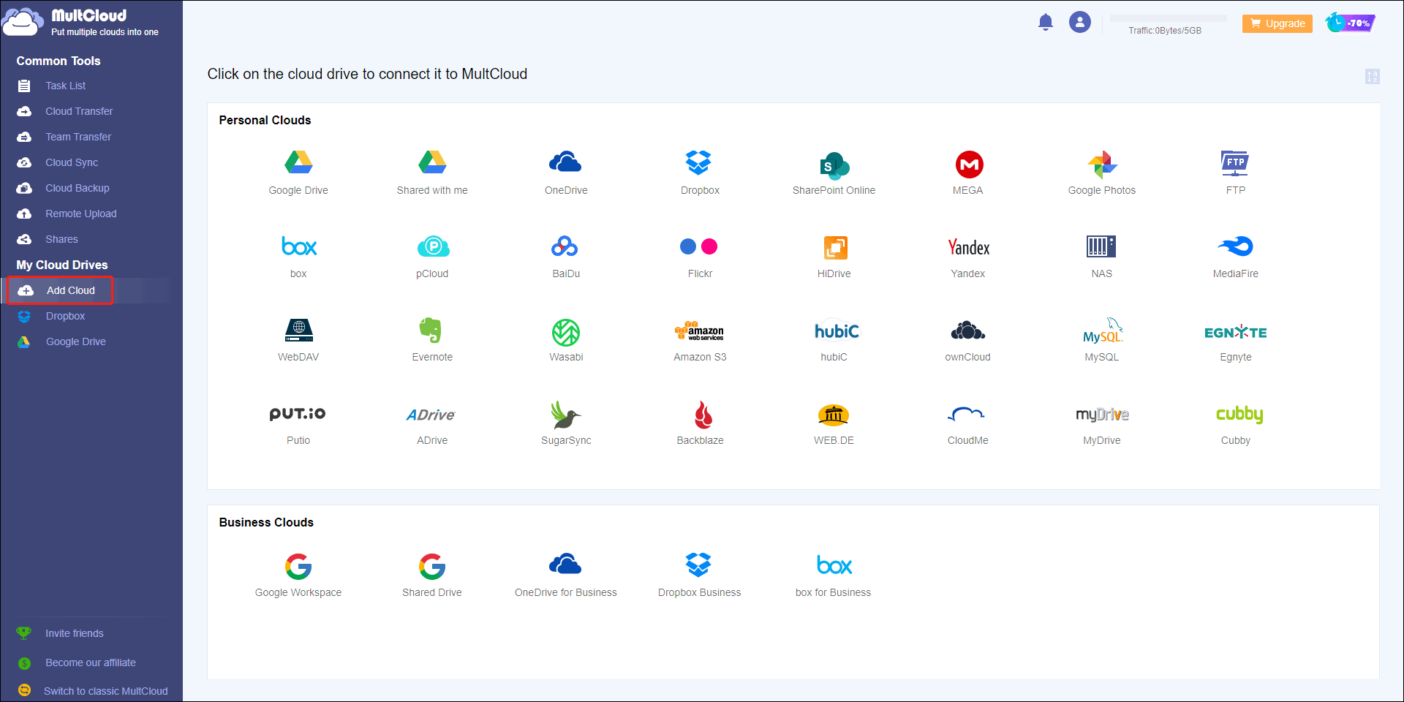Select the MyDrive icon
This screenshot has height=702, width=1404.
point(1102,415)
